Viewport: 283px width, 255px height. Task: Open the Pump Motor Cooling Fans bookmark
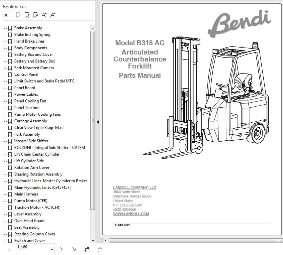(37, 114)
